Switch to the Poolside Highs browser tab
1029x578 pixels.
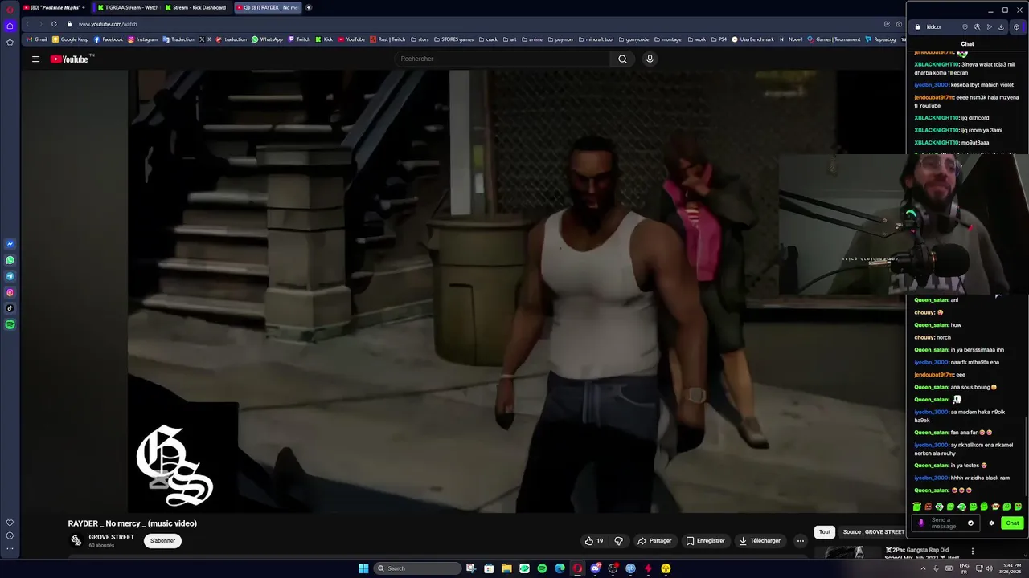point(55,7)
